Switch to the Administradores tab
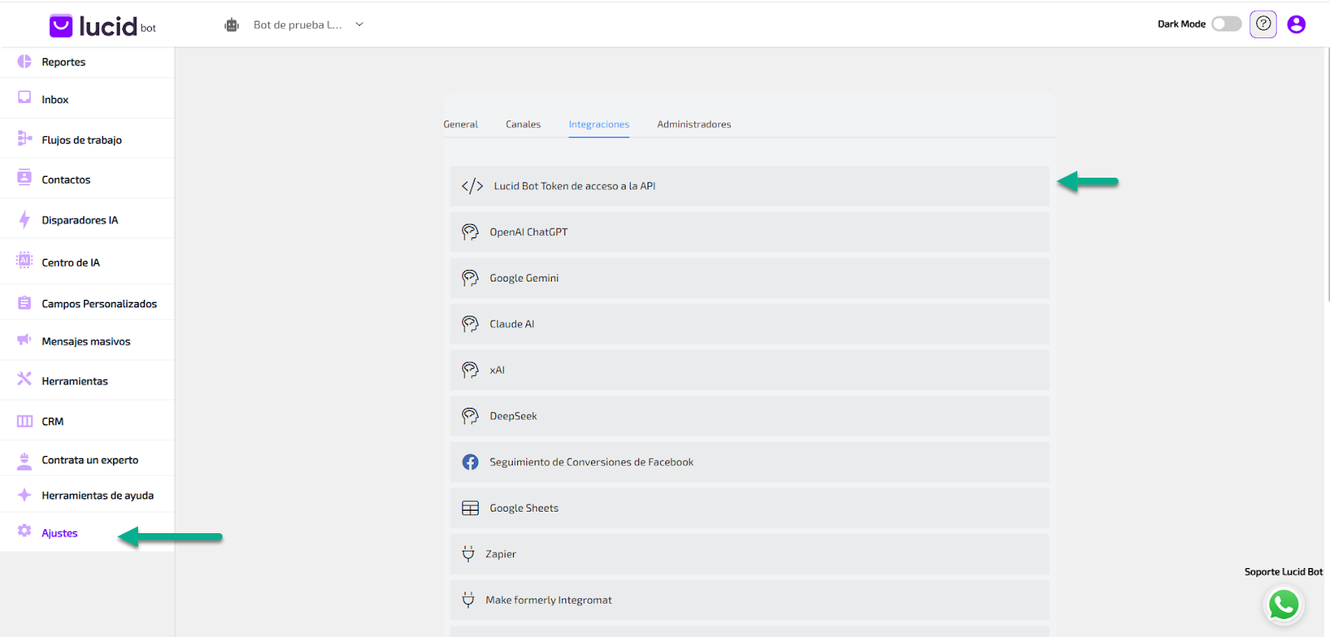Screen dimensions: 1330x637 [x=693, y=125]
